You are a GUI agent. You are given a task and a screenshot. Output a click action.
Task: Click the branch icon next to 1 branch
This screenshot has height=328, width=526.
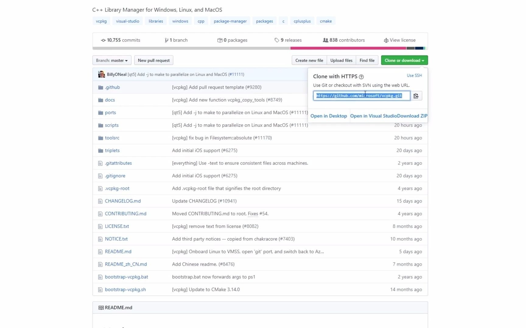[167, 40]
